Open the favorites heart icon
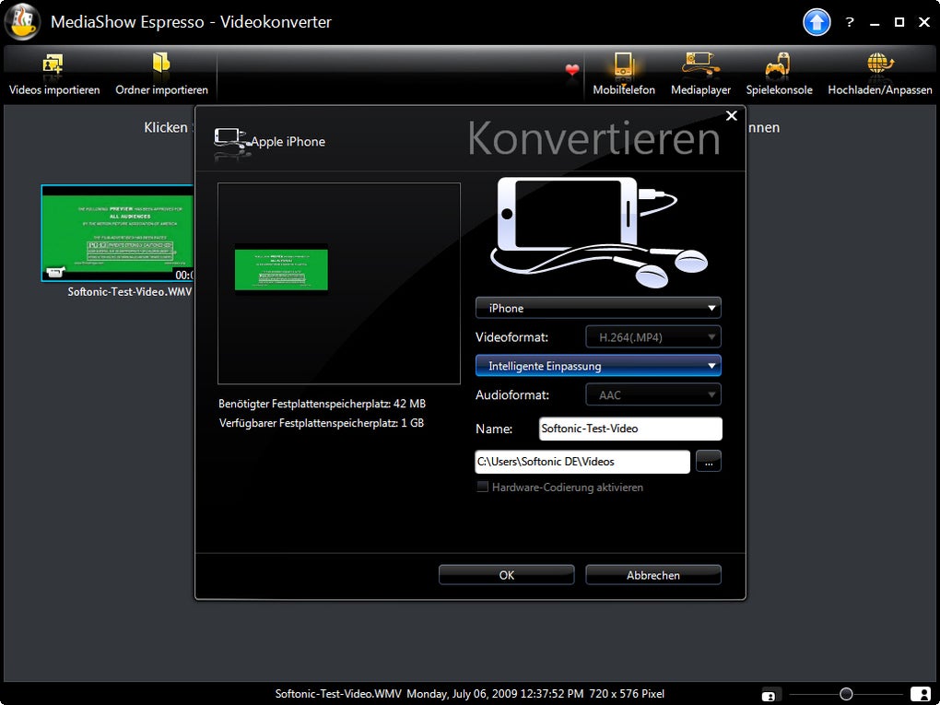This screenshot has width=940, height=705. point(572,70)
